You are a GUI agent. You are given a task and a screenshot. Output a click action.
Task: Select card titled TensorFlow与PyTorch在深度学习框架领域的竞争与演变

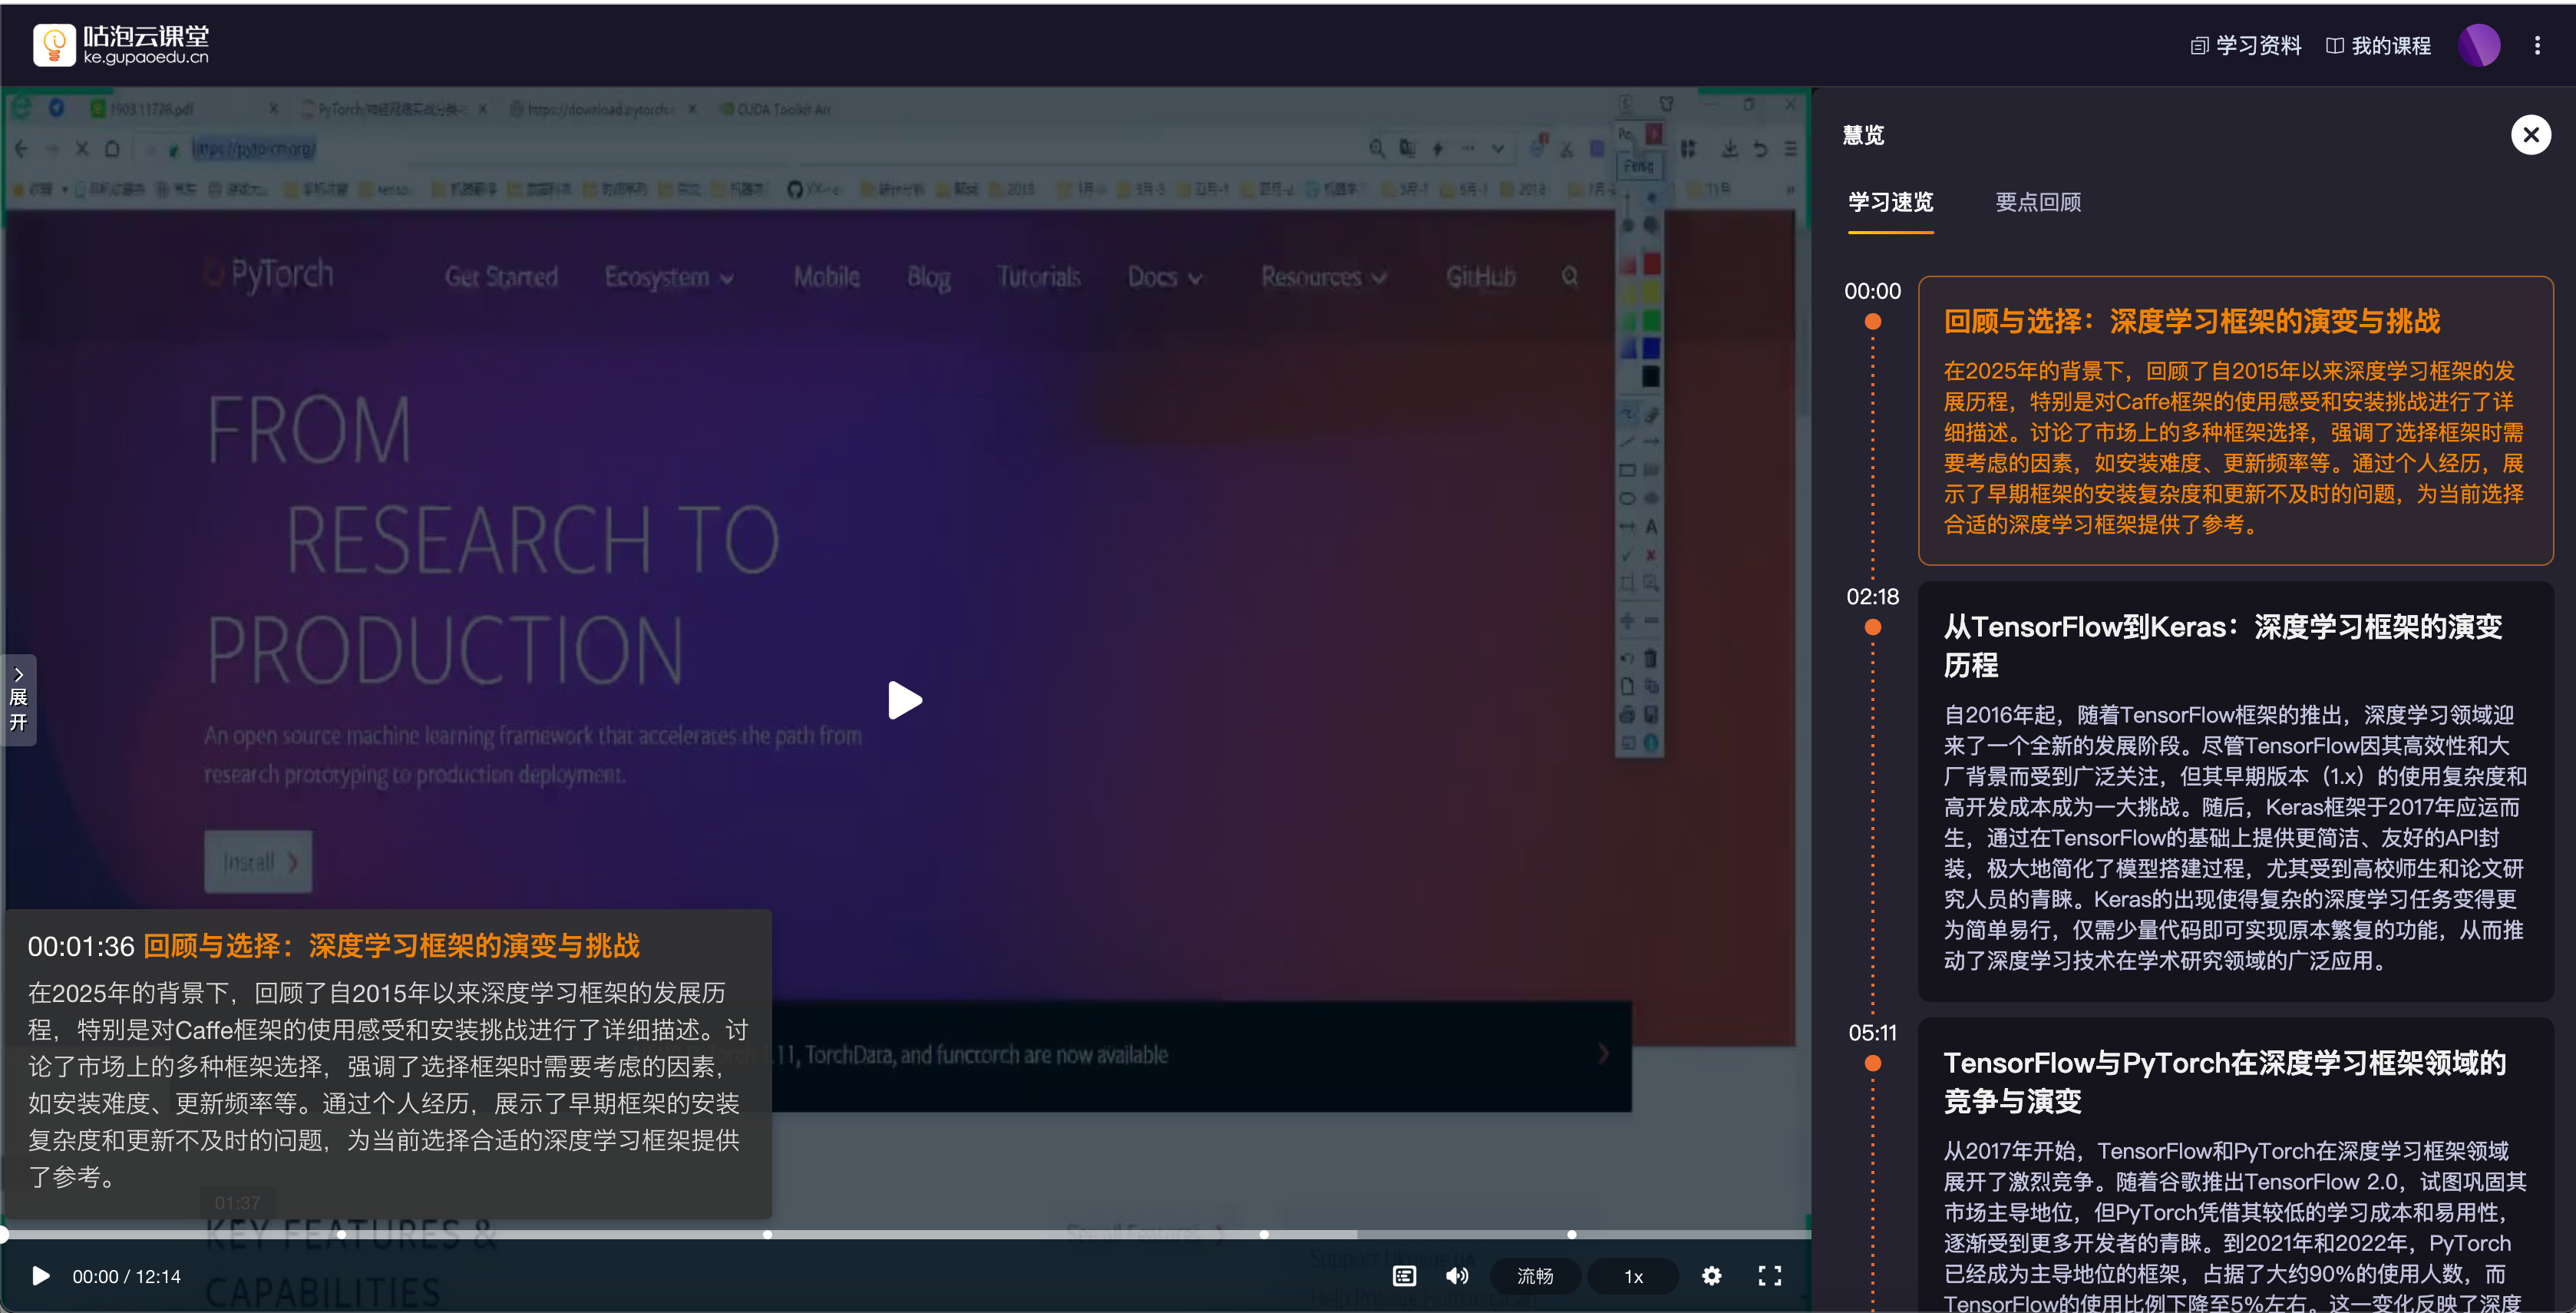pyautogui.click(x=2235, y=1166)
